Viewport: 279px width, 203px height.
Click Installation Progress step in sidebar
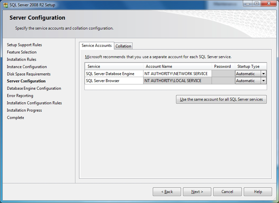(x=24, y=110)
